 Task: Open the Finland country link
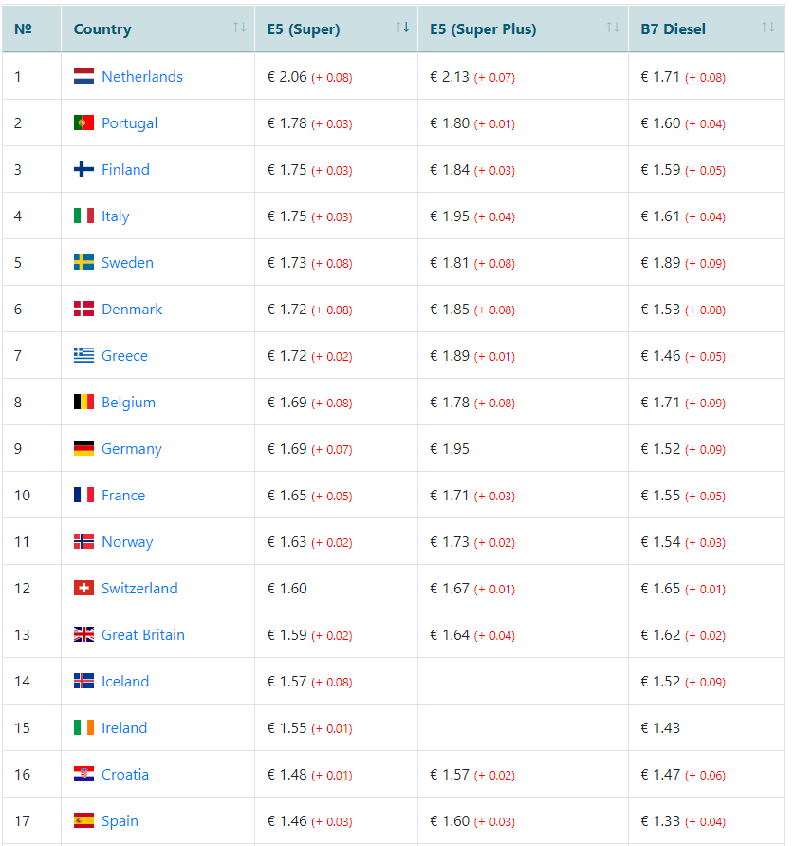click(125, 169)
